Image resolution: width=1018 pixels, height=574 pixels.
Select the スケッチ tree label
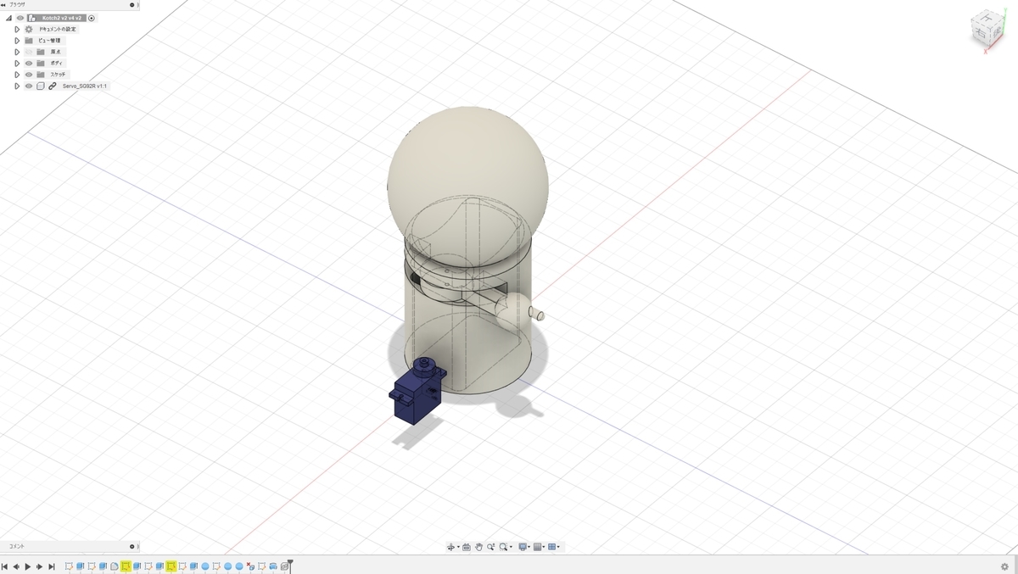coord(58,75)
